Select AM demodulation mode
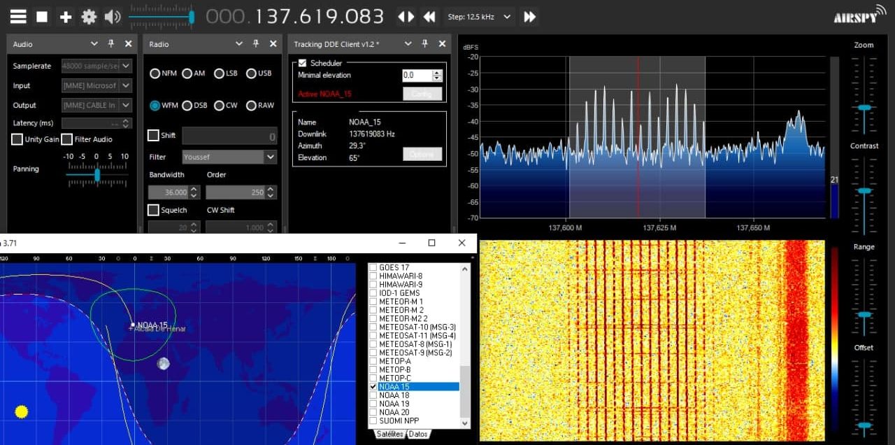This screenshot has height=445, width=895. point(187,73)
